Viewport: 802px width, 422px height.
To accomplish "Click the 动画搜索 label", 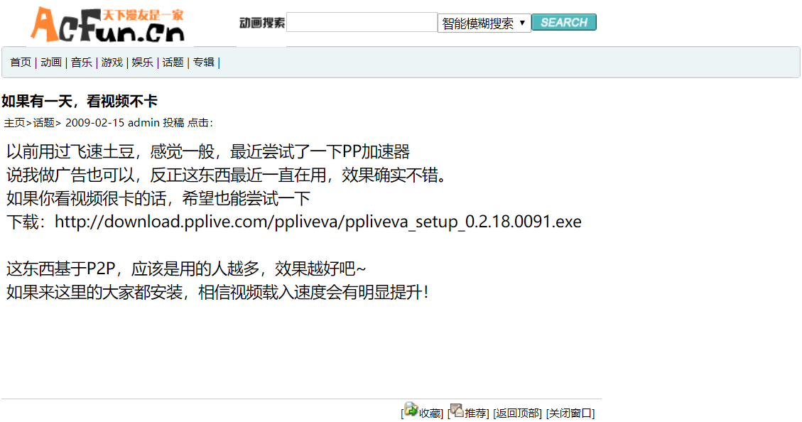I will (262, 23).
